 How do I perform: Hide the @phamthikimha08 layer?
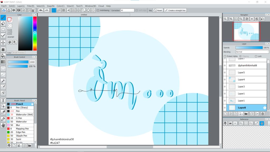tap(225, 65)
